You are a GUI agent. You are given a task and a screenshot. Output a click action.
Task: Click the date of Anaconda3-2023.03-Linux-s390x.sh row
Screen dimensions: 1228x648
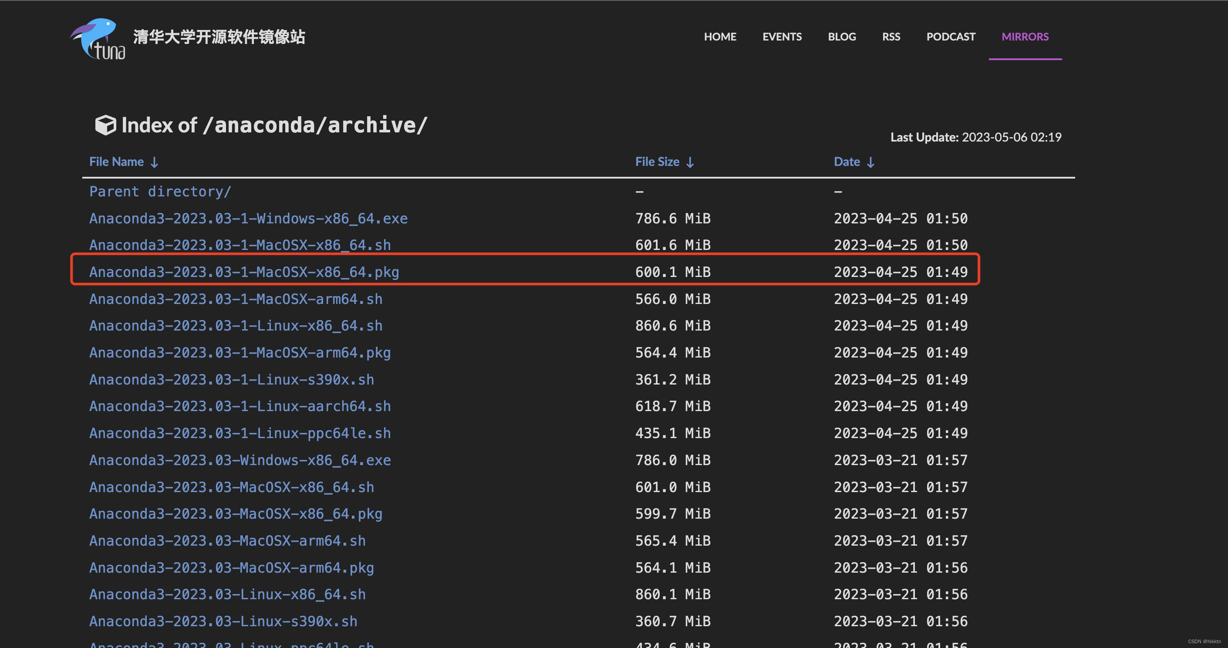point(901,621)
